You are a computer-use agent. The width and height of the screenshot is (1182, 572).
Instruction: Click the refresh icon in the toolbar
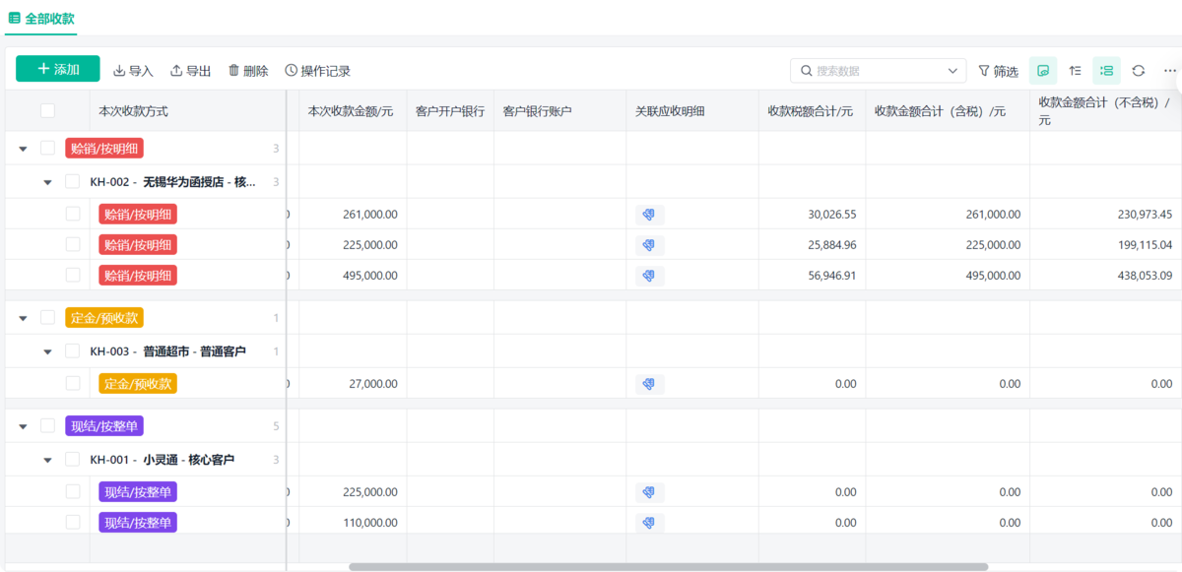(x=1138, y=71)
